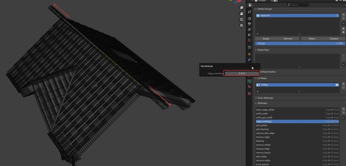The height and width of the screenshot is (166, 346).
Task: Open the Scene properties icon
Action: (x=249, y=35)
